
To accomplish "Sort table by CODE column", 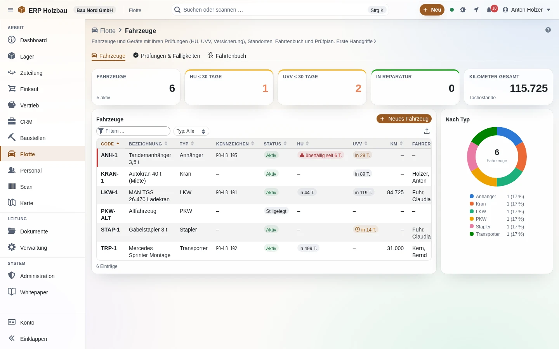I will 110,144.
